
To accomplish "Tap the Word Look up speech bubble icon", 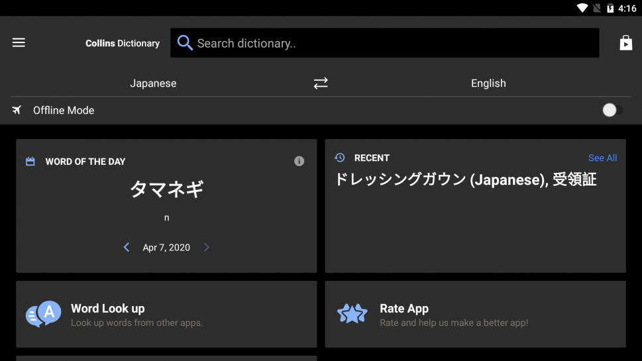I will click(x=44, y=314).
